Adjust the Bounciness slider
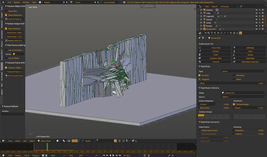This screenshot has width=267, height=157. pyautogui.click(x=214, y=108)
